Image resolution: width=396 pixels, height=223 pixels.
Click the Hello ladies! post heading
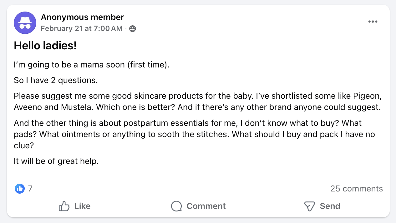(45, 46)
